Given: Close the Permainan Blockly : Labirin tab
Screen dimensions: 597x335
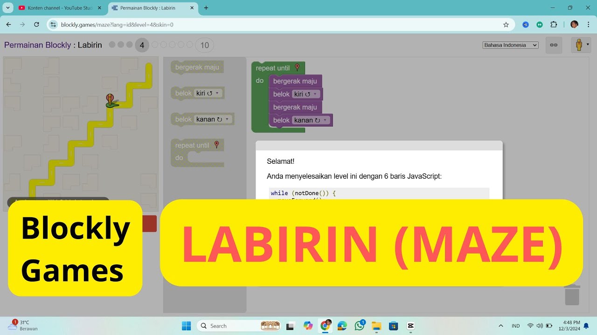Looking at the screenshot, I should [192, 8].
